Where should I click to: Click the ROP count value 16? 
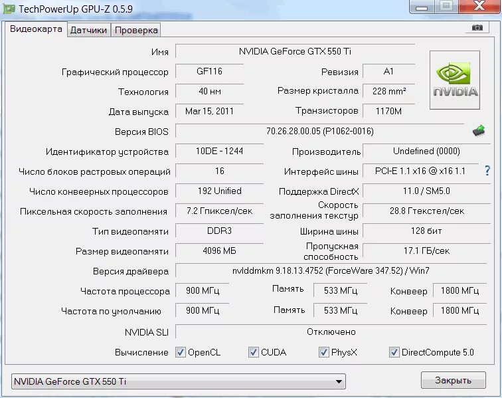point(219,171)
